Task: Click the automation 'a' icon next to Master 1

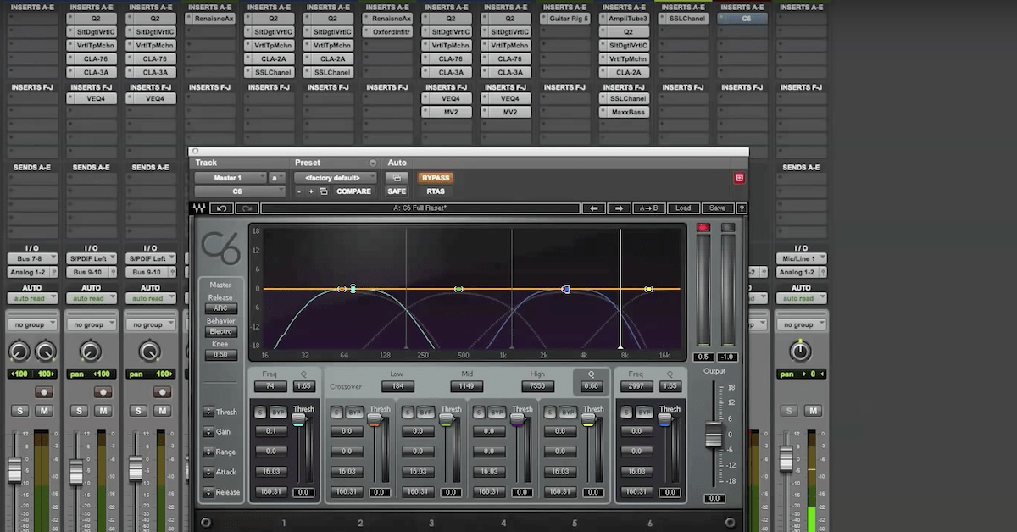Action: pyautogui.click(x=273, y=178)
